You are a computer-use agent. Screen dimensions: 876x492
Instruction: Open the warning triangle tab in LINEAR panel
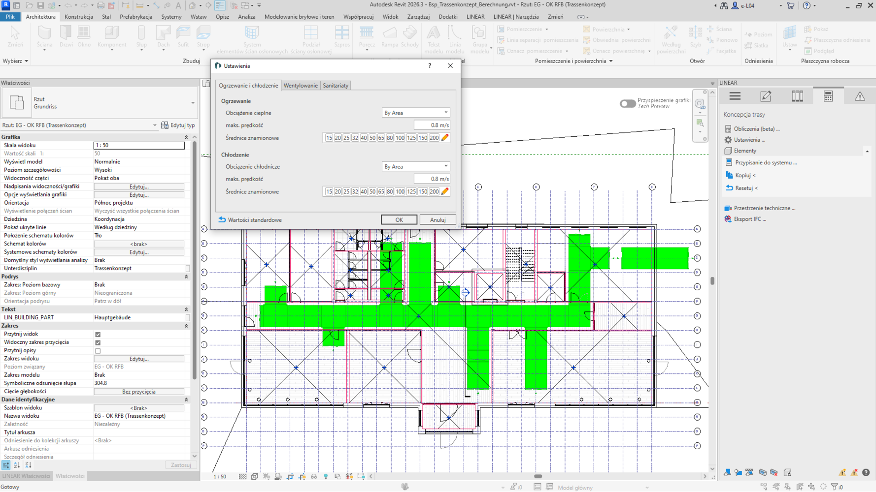pyautogui.click(x=859, y=96)
